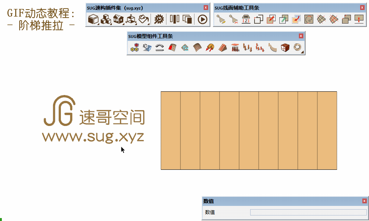This screenshot has height=221, width=369.
Task: Click the circular play button icon
Action: coord(202,19)
